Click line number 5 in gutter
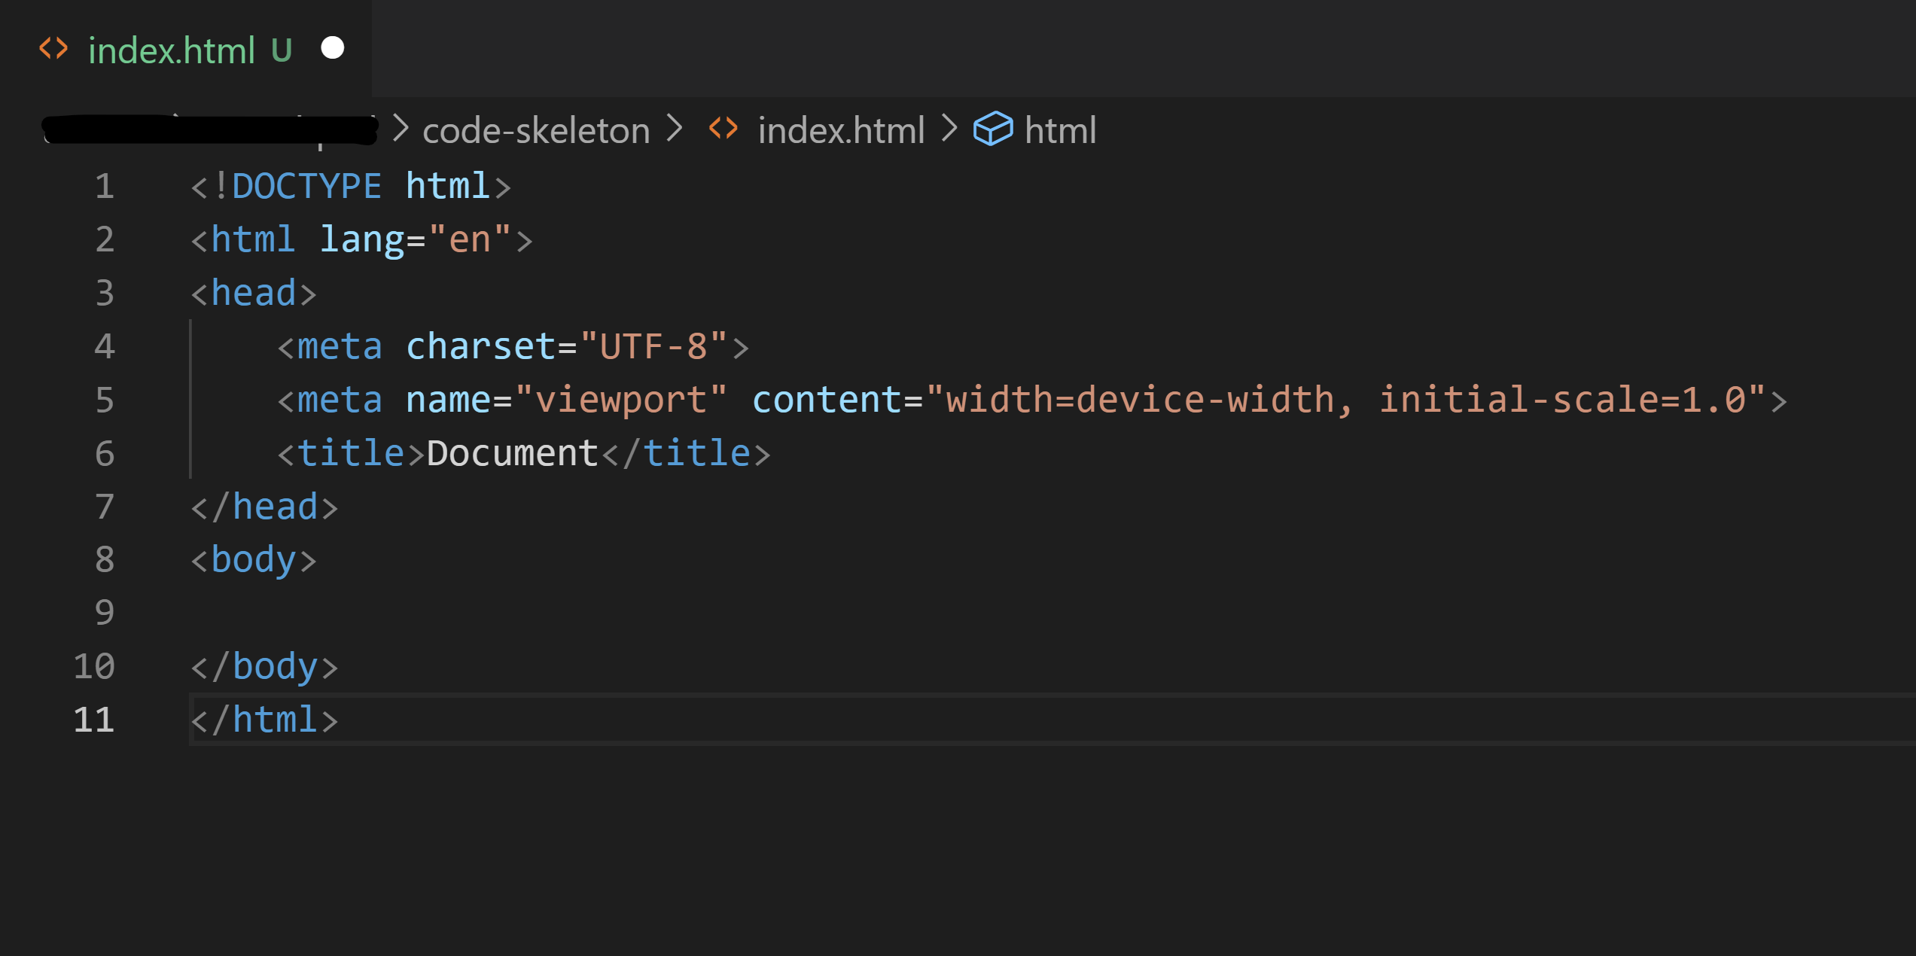The width and height of the screenshot is (1916, 956). [x=105, y=400]
